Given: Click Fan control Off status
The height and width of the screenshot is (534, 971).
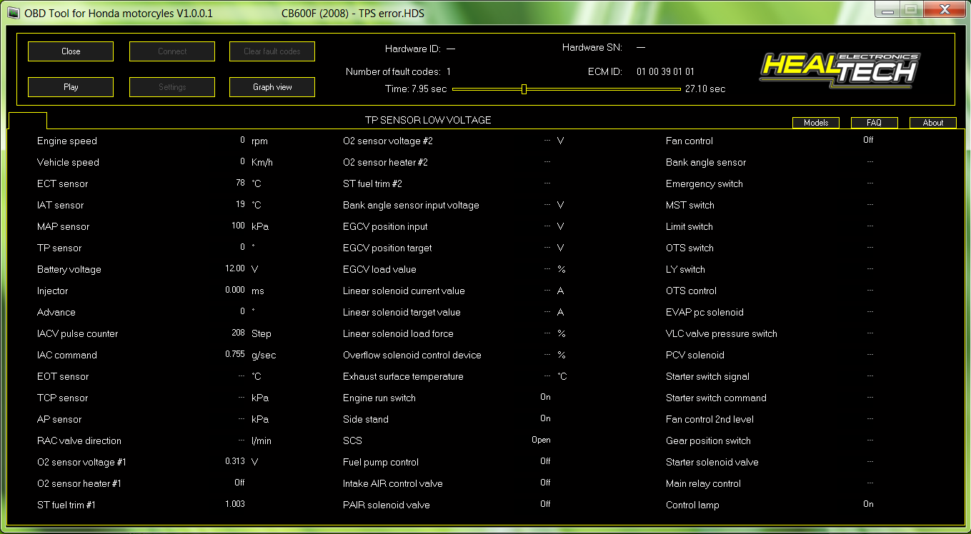Looking at the screenshot, I should (x=868, y=140).
